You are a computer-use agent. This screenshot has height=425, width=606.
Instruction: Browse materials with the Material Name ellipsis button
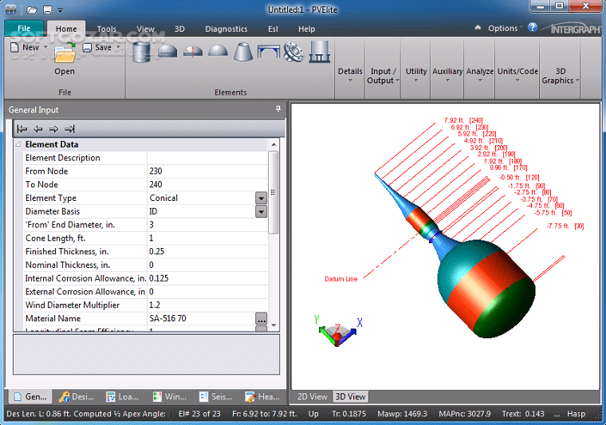261,319
